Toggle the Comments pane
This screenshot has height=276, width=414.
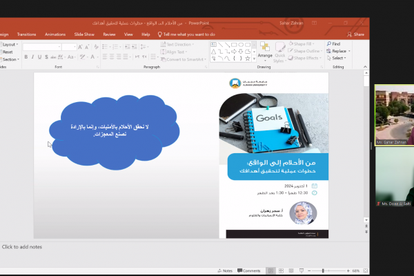click(x=248, y=270)
